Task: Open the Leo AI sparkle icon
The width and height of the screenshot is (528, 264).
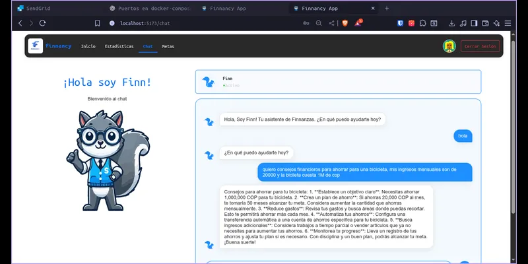Action: coord(496,23)
